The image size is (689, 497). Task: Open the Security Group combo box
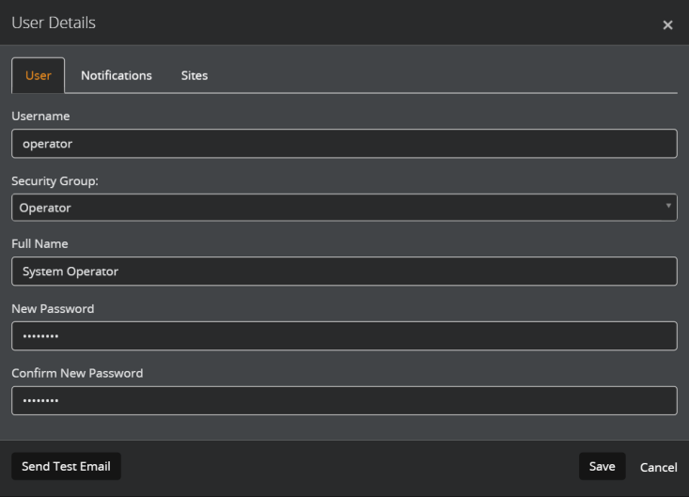(344, 208)
